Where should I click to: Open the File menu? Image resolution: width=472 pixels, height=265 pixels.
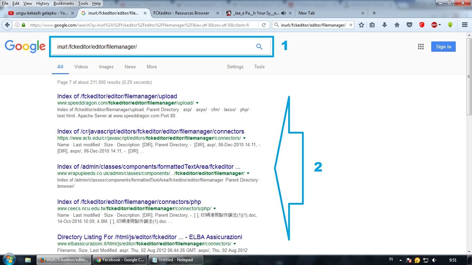coord(5,3)
